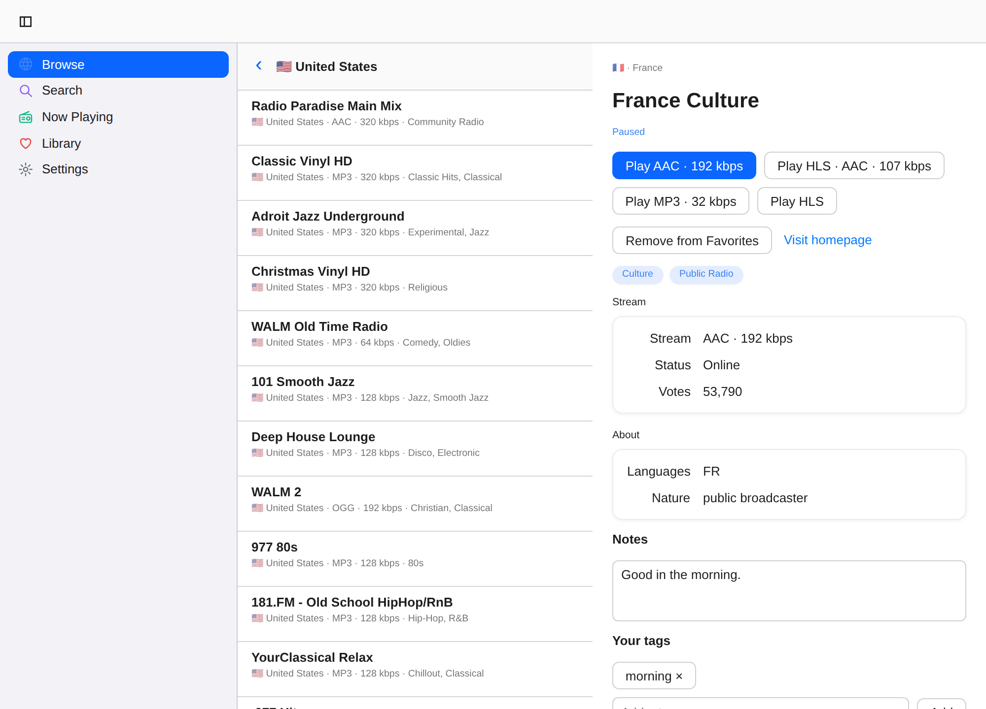Image resolution: width=986 pixels, height=709 pixels.
Task: Click the Browse globe icon
Action: click(26, 64)
